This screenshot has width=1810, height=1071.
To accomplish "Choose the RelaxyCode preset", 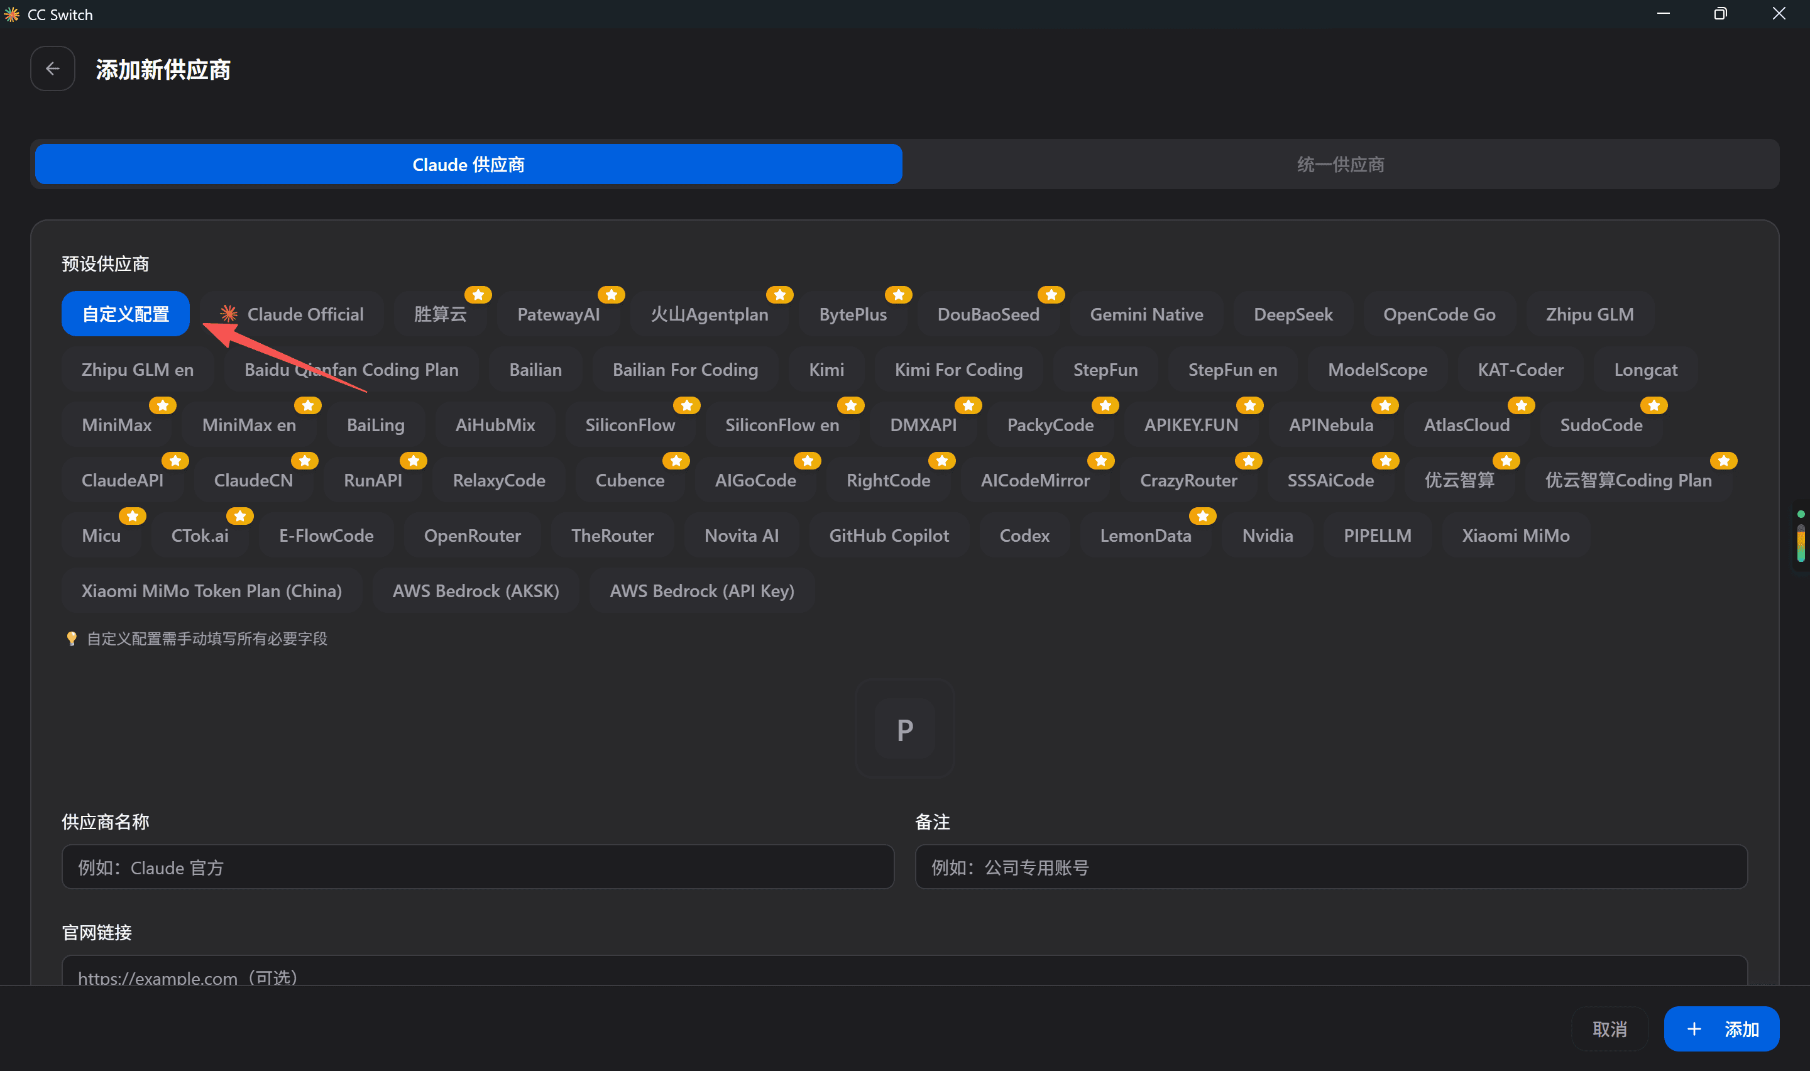I will point(499,480).
